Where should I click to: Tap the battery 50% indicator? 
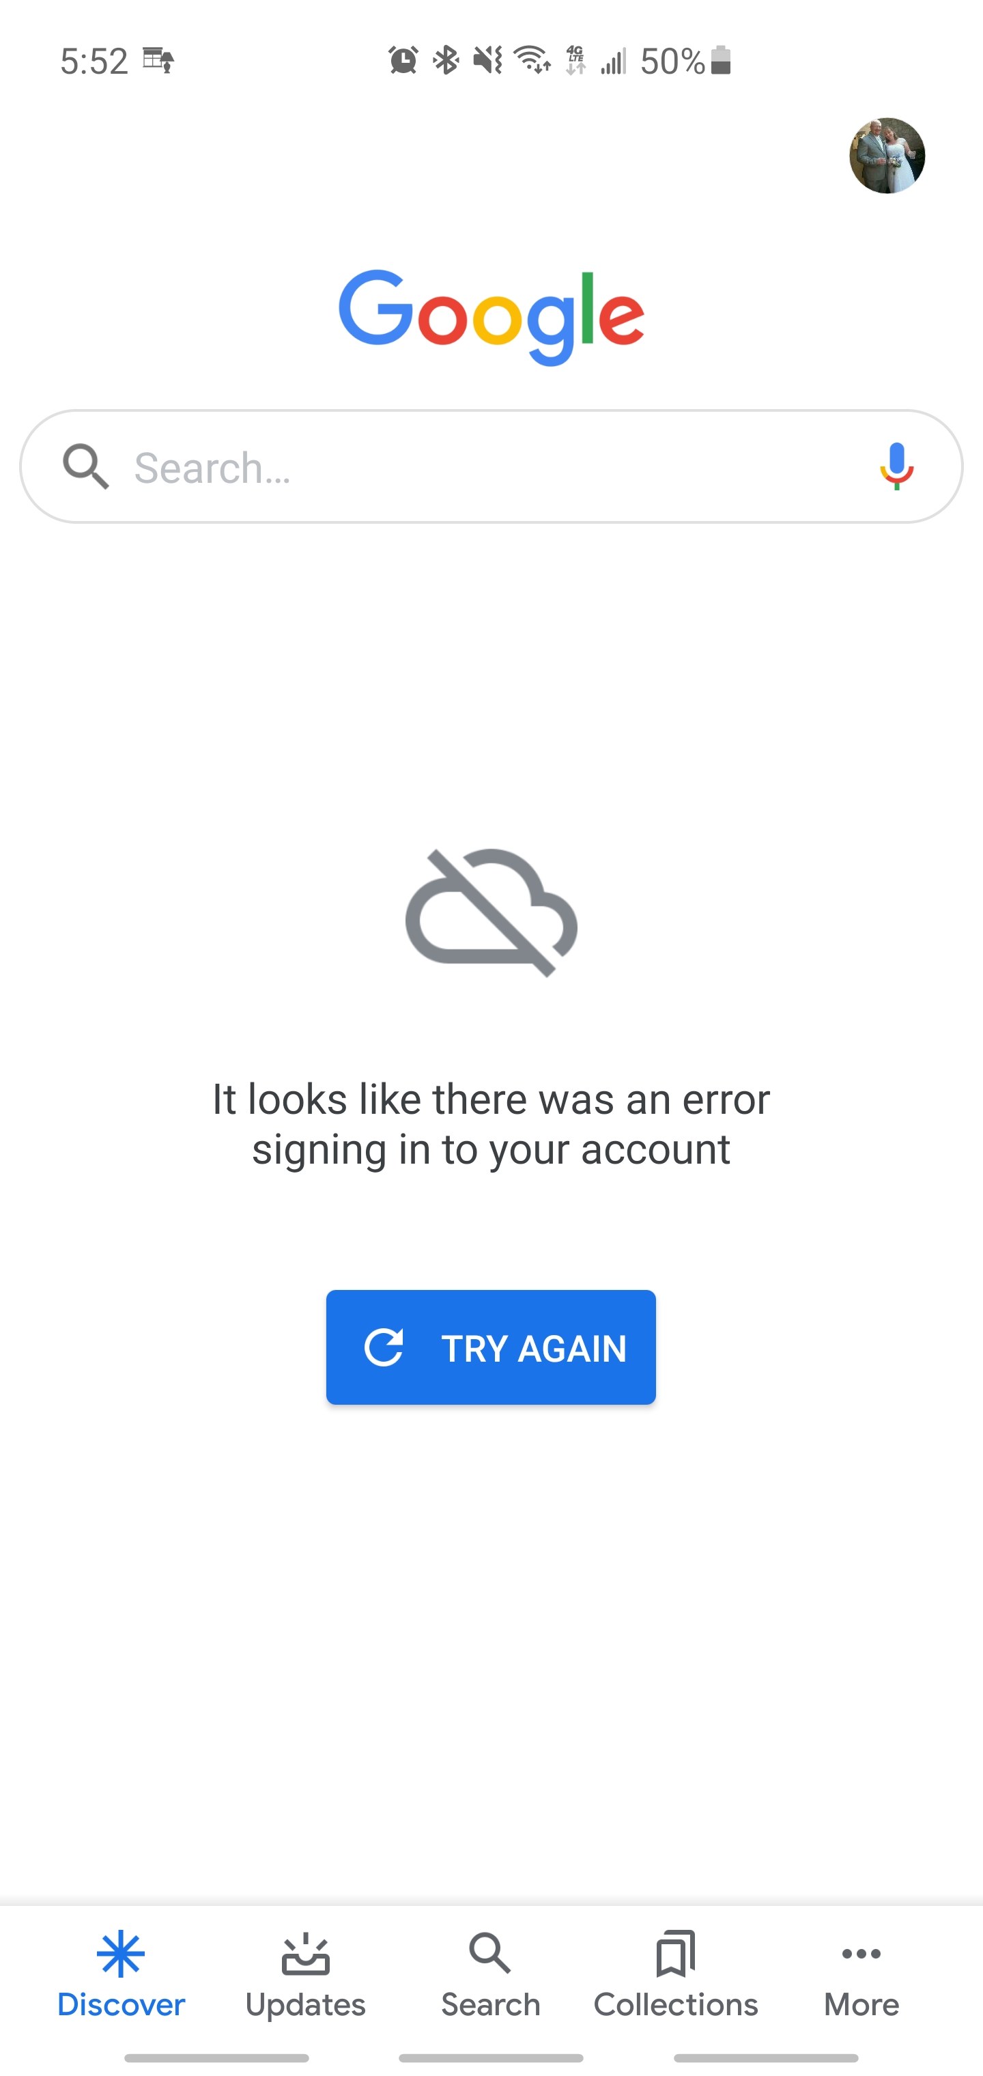[685, 61]
